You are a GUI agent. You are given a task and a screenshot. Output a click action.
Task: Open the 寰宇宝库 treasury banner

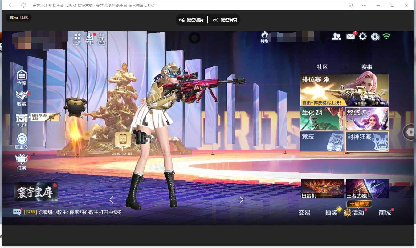coord(36,192)
